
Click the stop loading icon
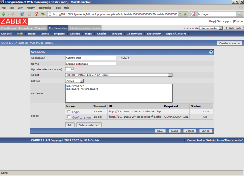[30, 14]
